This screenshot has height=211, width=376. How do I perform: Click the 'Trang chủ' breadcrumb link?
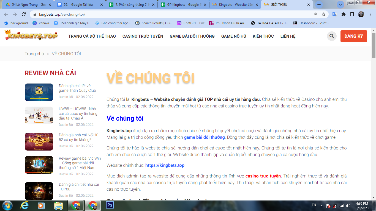tap(34, 54)
